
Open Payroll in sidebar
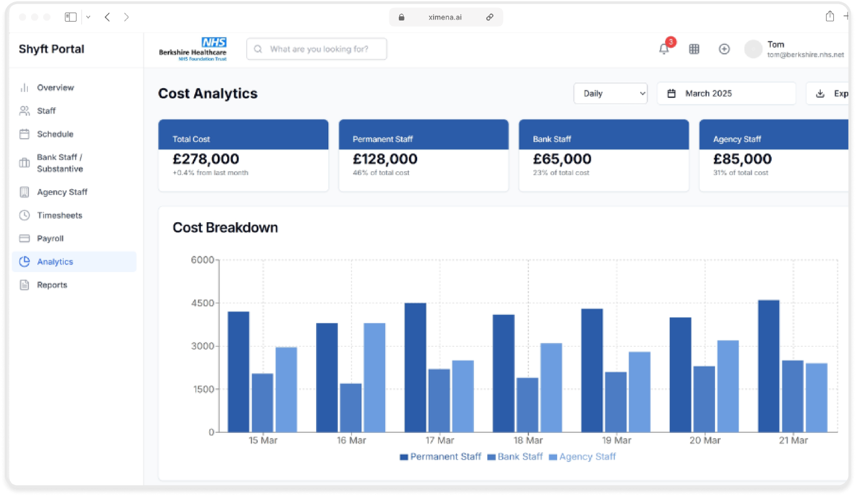74,239
